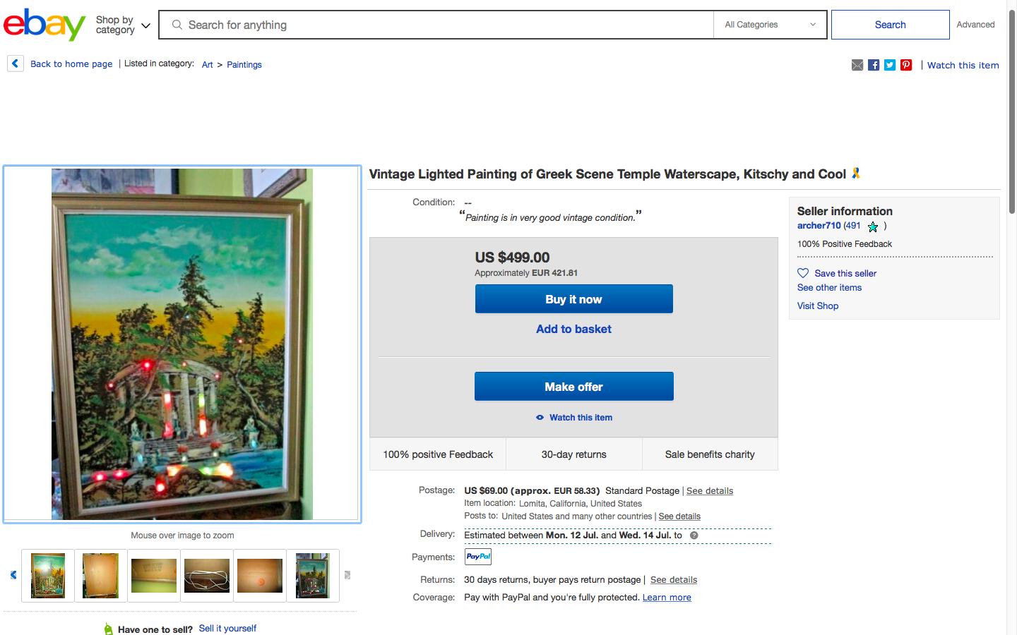Share listing via email icon
Viewport: 1017px width, 635px height.
(857, 65)
